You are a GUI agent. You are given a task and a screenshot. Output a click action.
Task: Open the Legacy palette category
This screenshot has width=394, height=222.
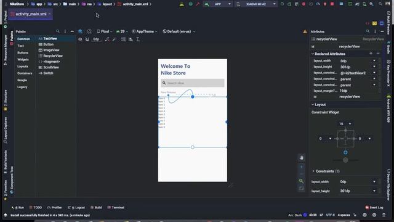[22, 87]
